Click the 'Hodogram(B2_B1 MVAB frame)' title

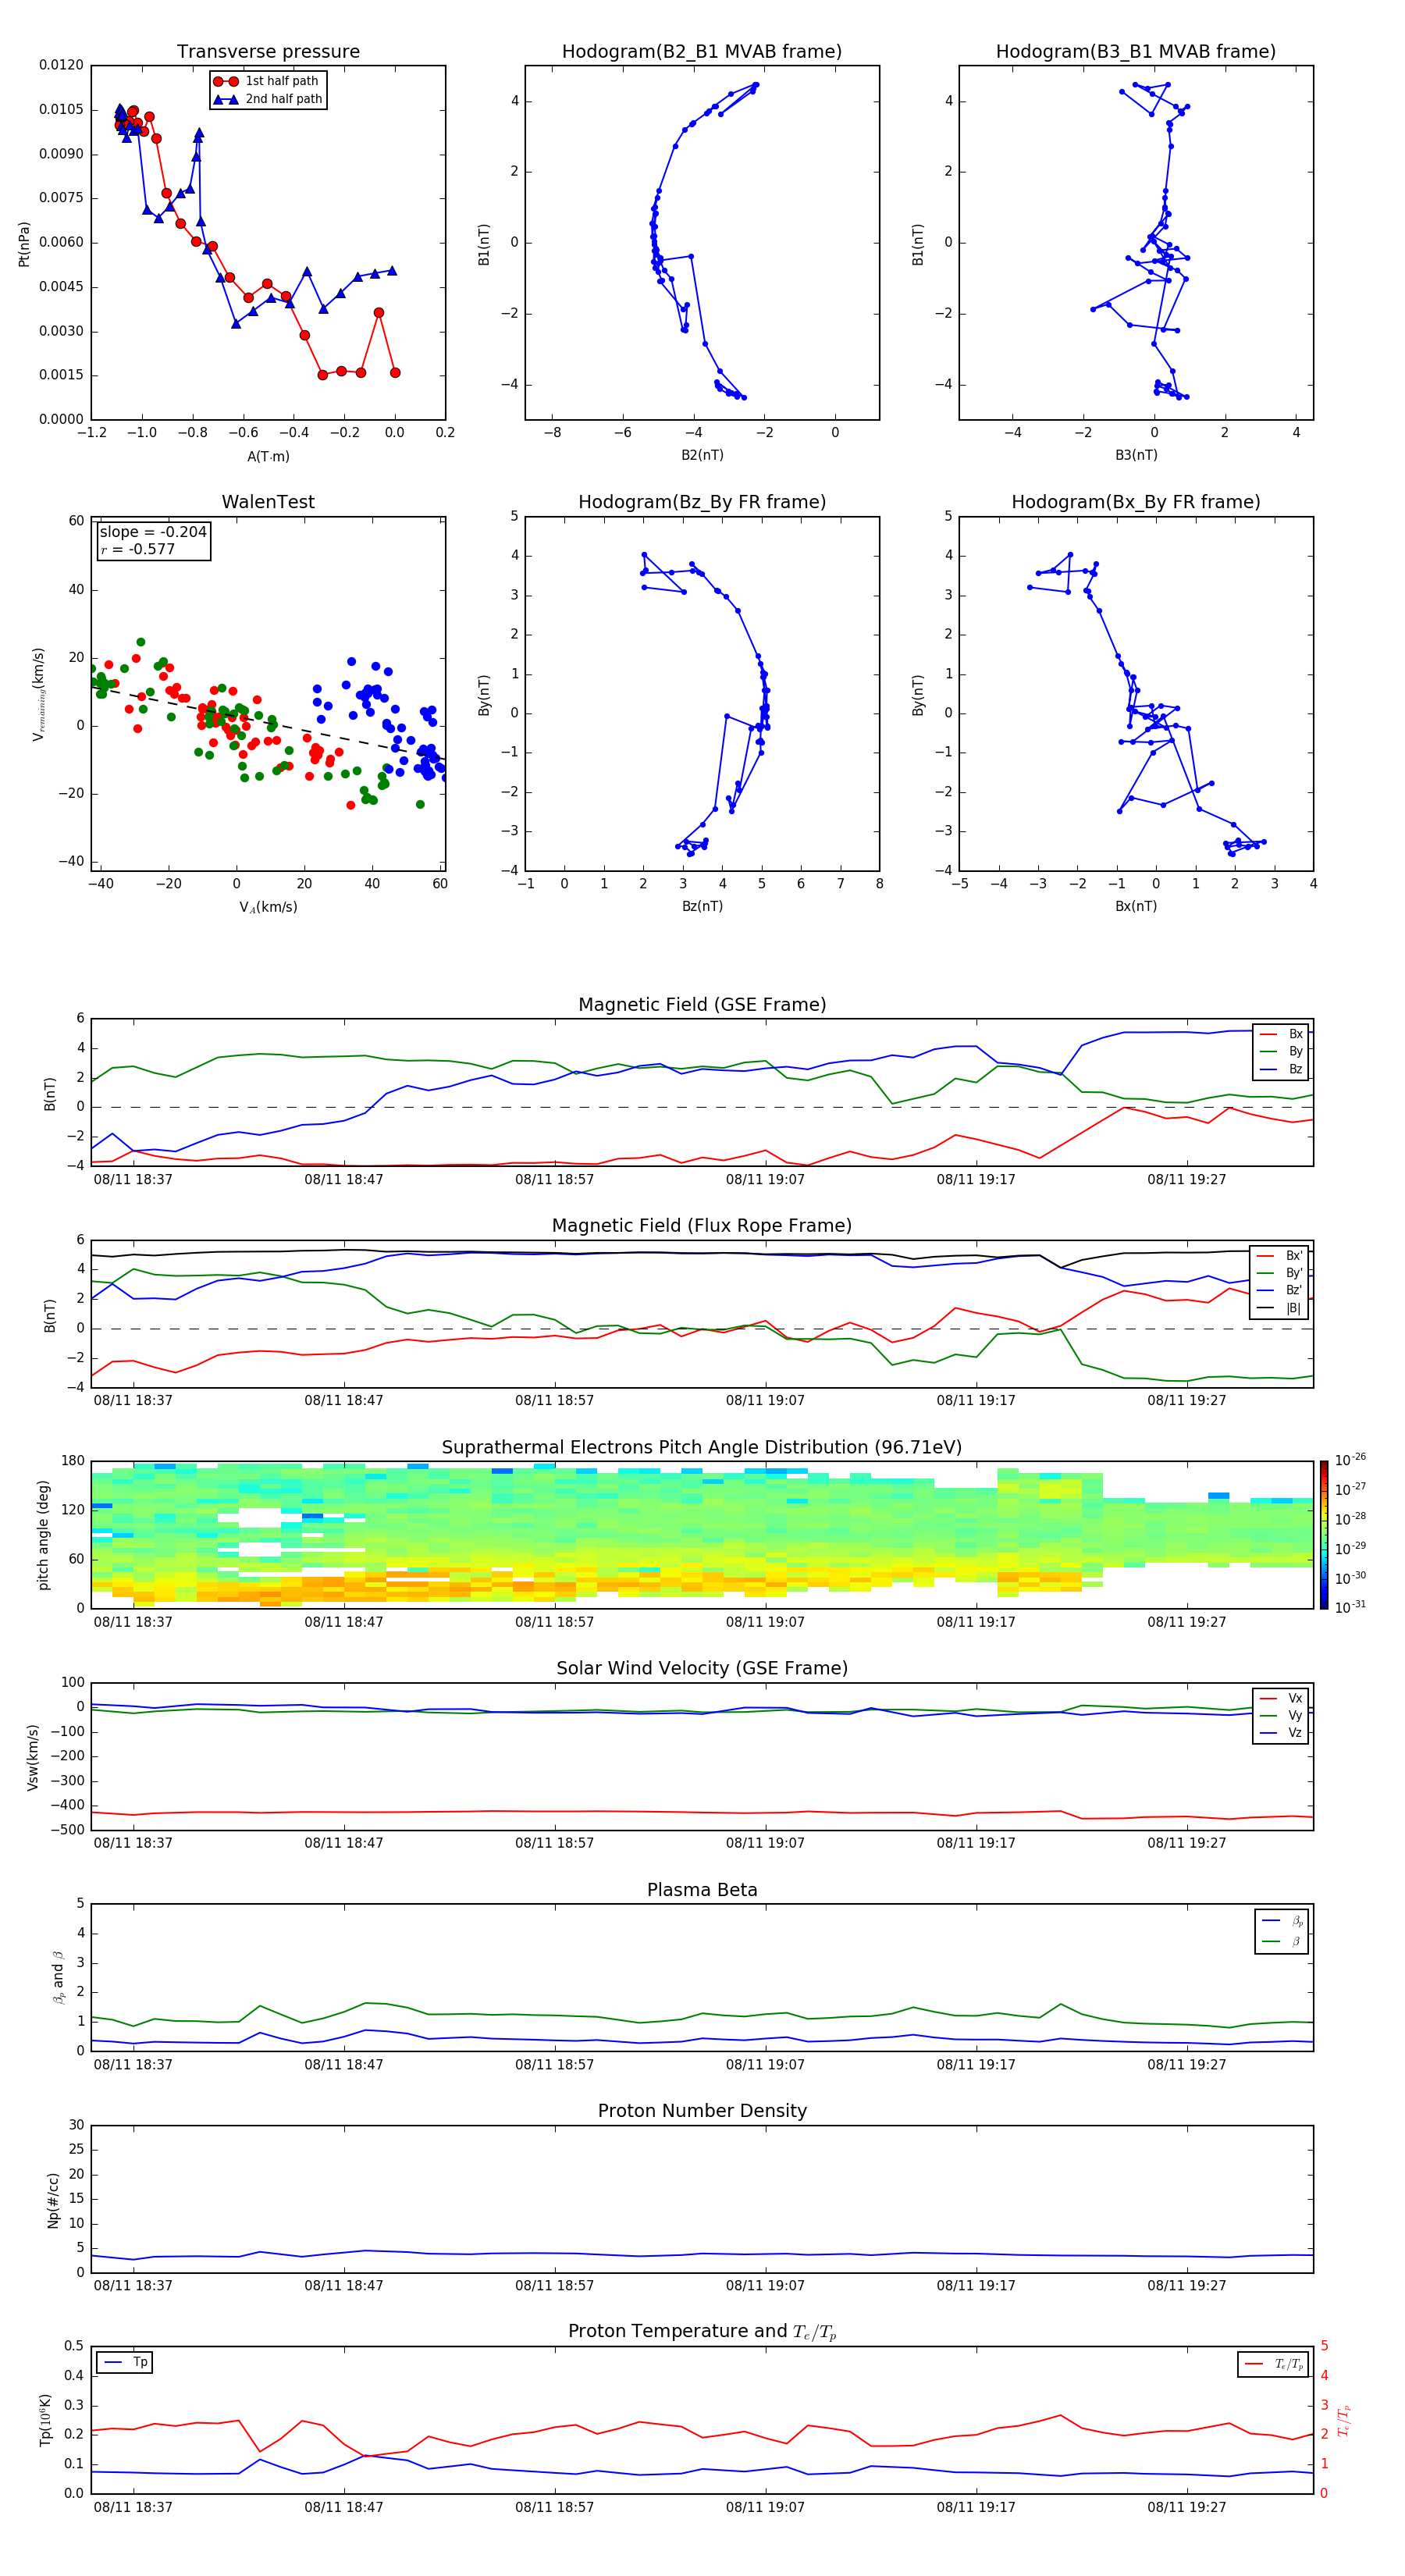(x=702, y=51)
